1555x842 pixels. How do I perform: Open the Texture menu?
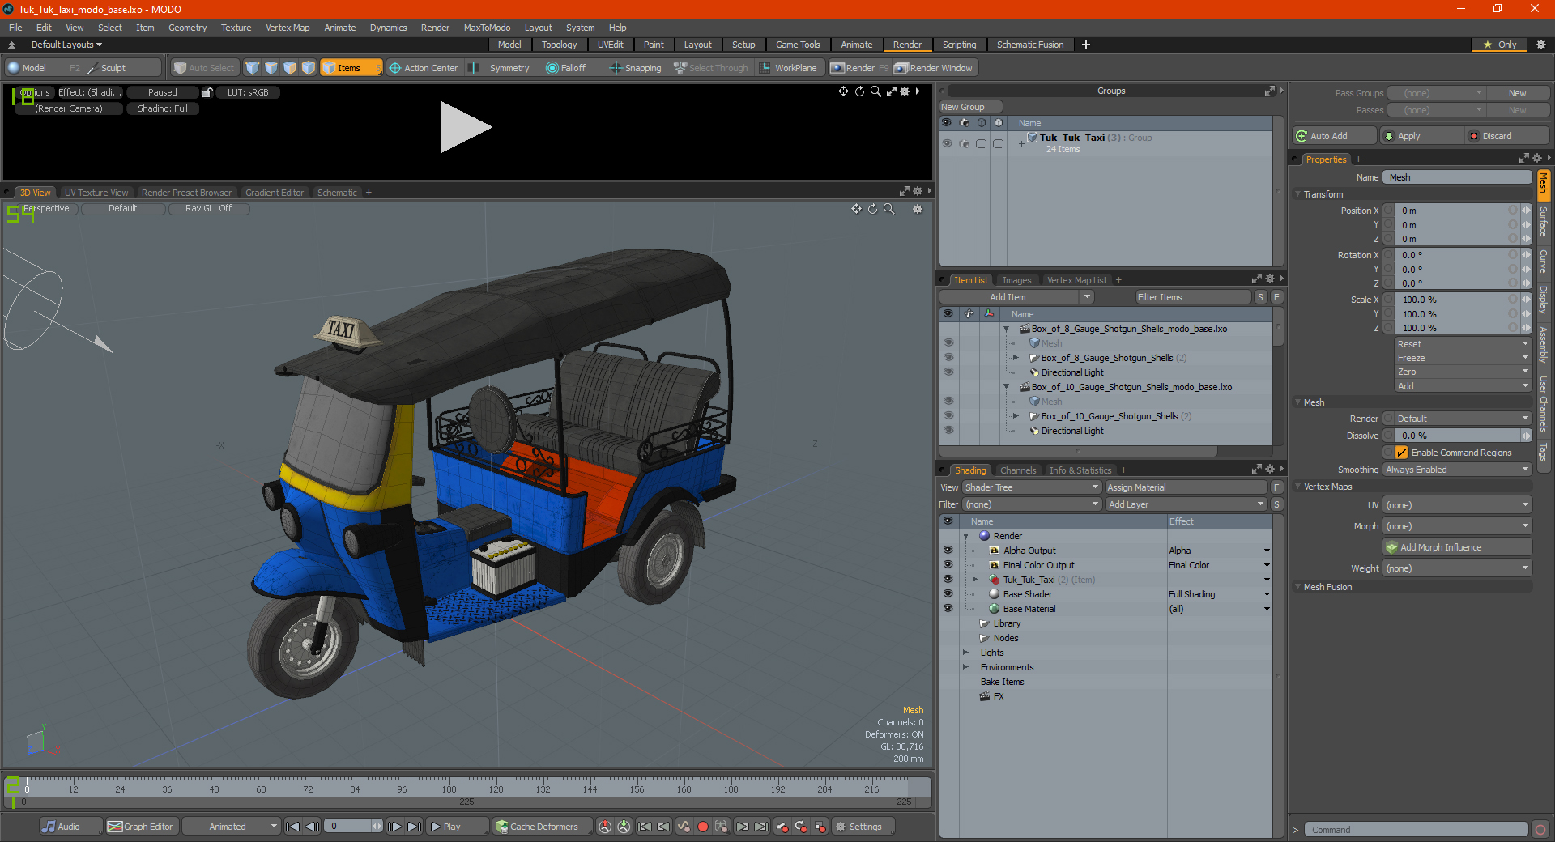point(236,28)
